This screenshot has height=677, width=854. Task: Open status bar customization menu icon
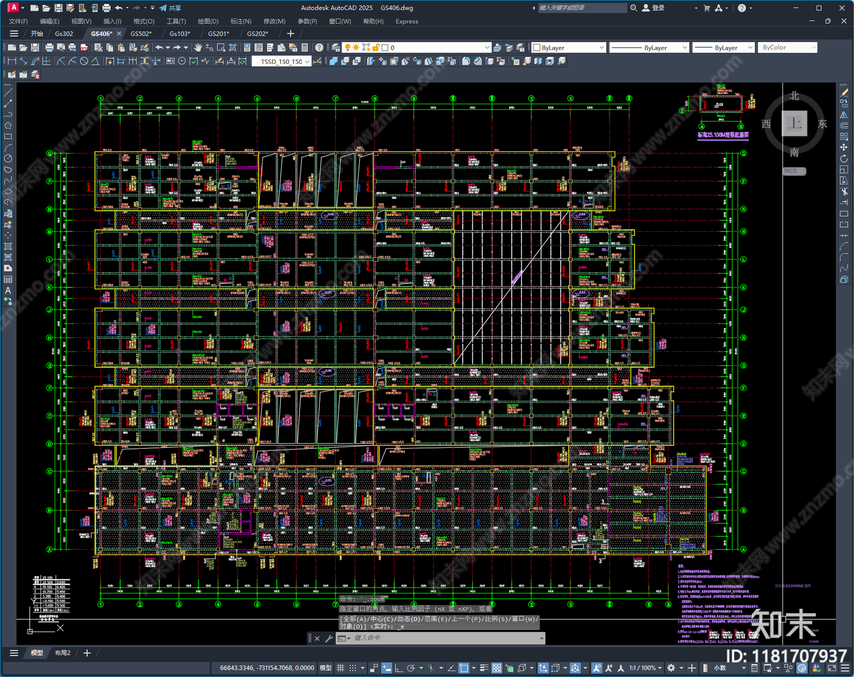point(844,668)
